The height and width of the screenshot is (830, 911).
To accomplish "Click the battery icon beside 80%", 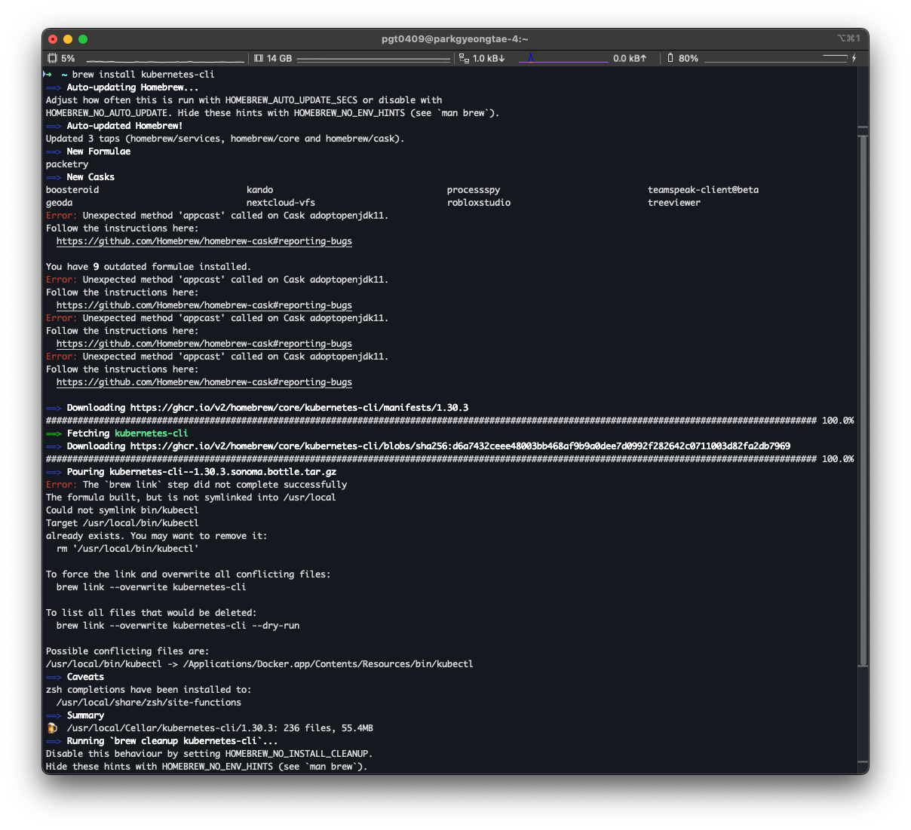I will coord(670,58).
